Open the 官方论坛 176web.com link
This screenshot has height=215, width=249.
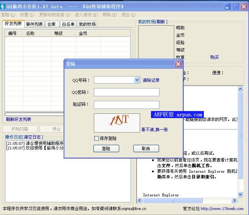(x=222, y=209)
